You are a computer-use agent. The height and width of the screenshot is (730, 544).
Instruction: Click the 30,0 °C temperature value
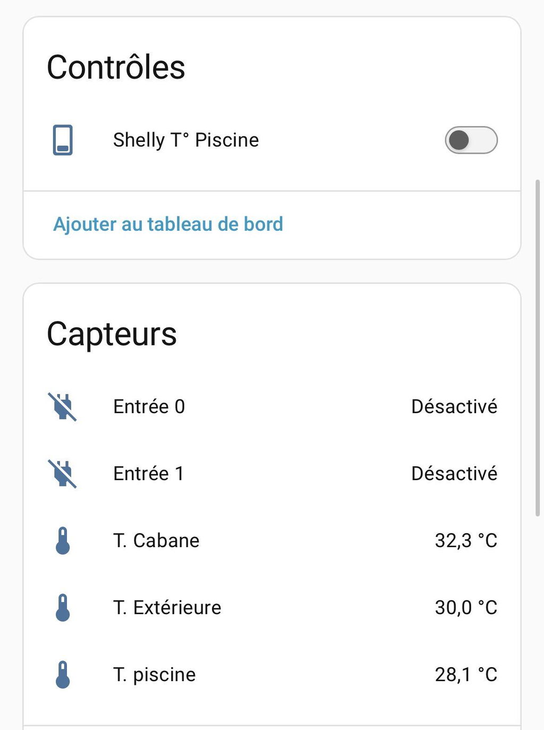[x=466, y=608]
